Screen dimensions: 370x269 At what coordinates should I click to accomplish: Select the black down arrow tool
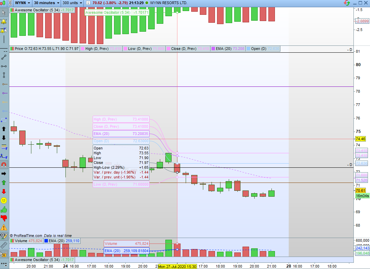pos(4,138)
